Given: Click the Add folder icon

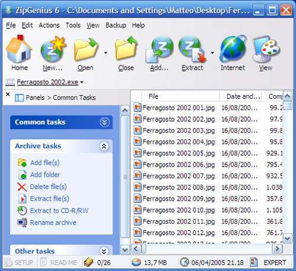Looking at the screenshot, I should [x=22, y=175].
